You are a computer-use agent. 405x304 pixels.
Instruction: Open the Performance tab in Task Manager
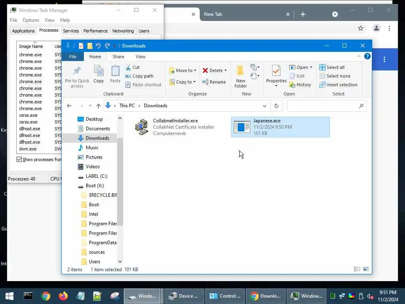tap(96, 31)
